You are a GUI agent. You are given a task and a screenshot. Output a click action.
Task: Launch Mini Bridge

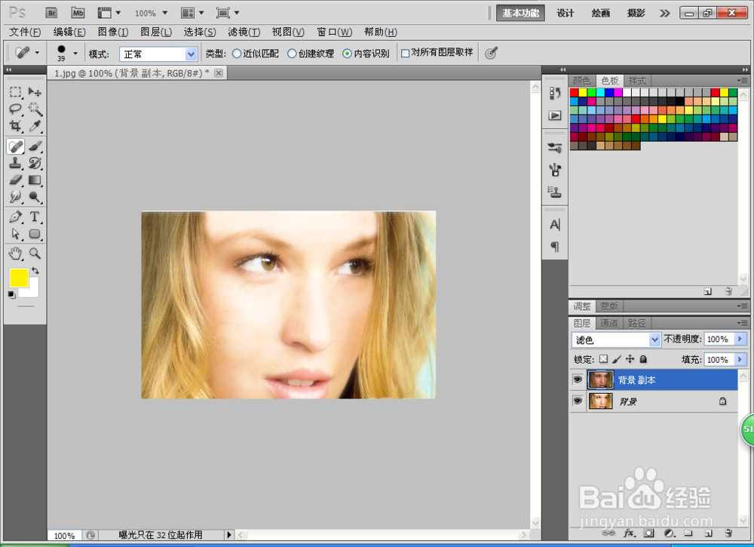point(78,13)
